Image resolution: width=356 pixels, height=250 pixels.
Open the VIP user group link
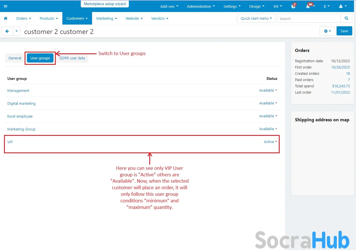click(x=10, y=142)
